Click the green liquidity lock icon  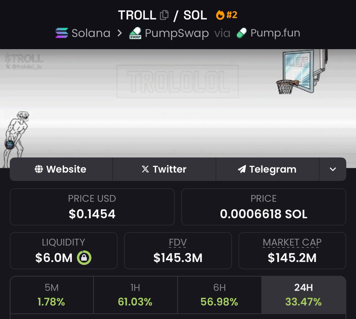point(84,258)
